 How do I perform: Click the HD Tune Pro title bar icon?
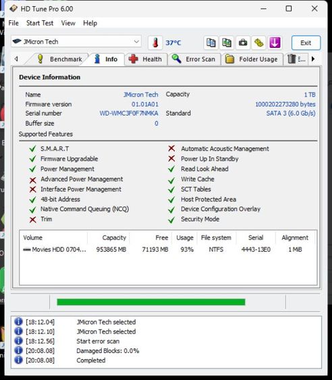pyautogui.click(x=13, y=9)
